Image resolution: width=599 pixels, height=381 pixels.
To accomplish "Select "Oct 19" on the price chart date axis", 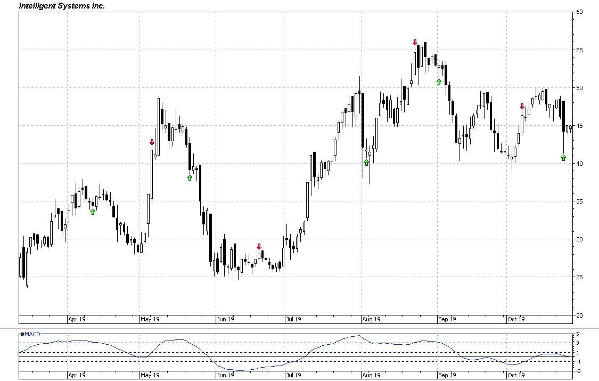I will point(516,319).
